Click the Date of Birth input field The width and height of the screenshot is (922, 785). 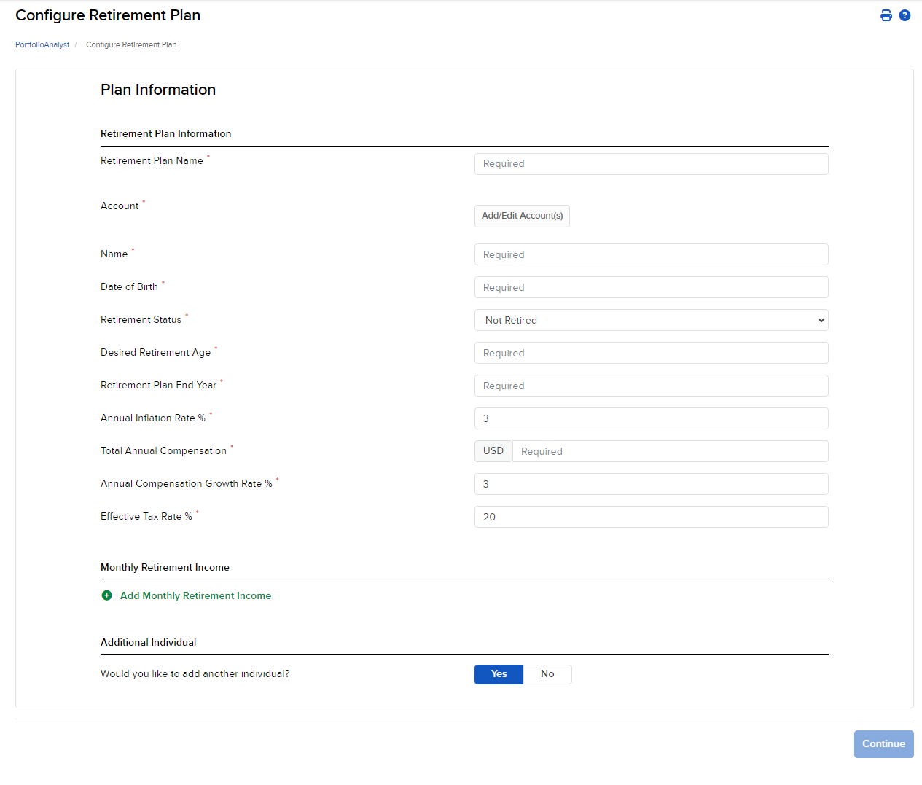point(651,286)
